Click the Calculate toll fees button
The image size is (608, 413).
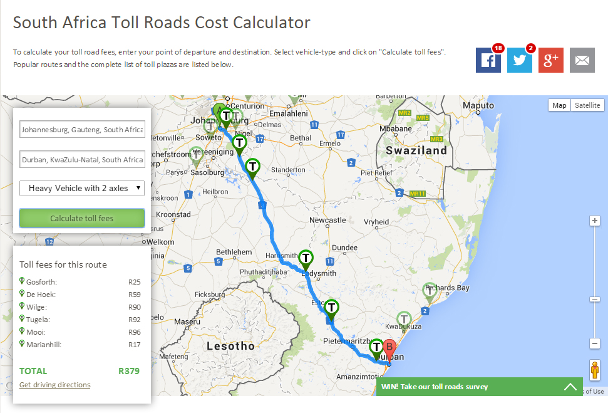(x=82, y=218)
